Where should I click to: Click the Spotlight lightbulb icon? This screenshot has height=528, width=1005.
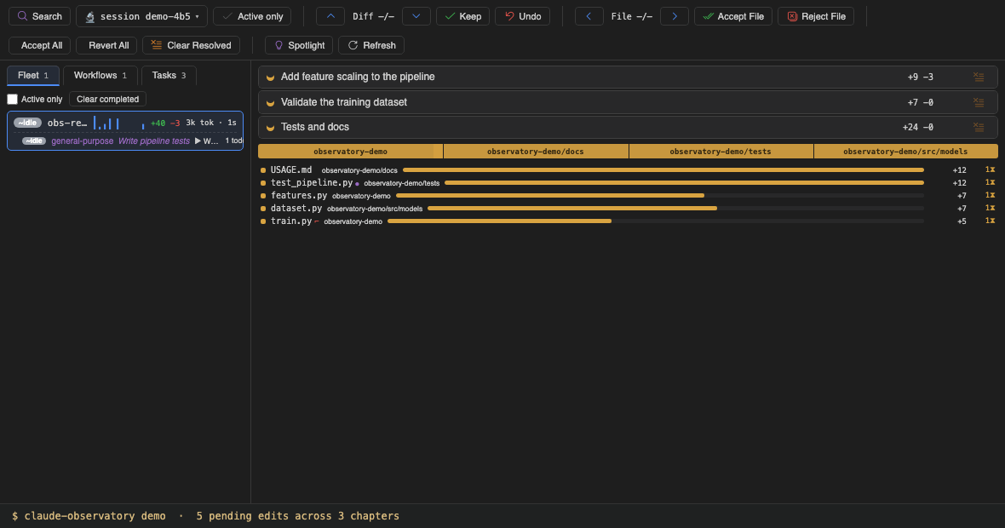[x=279, y=45]
